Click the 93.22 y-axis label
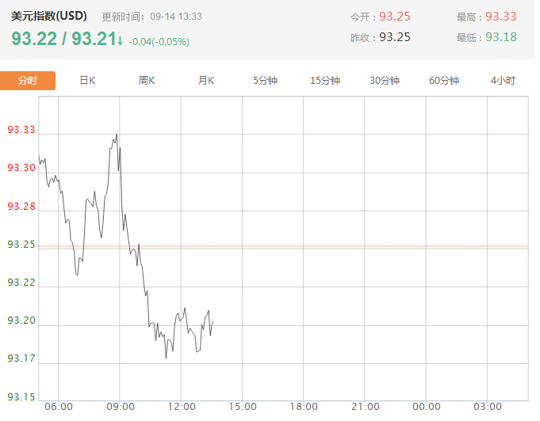The width and height of the screenshot is (540, 421). [21, 283]
